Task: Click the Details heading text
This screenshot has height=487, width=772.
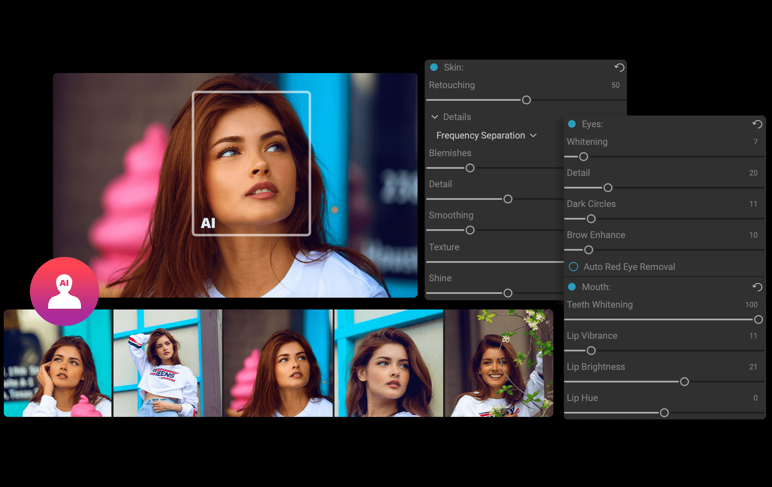Action: point(457,117)
